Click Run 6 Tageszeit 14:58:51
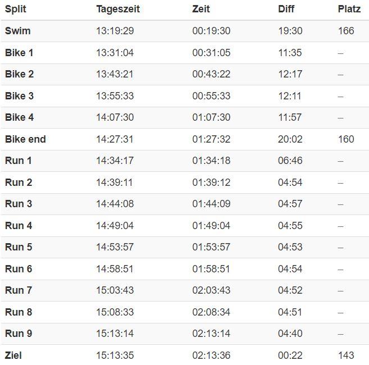The width and height of the screenshot is (369, 365). (x=115, y=269)
